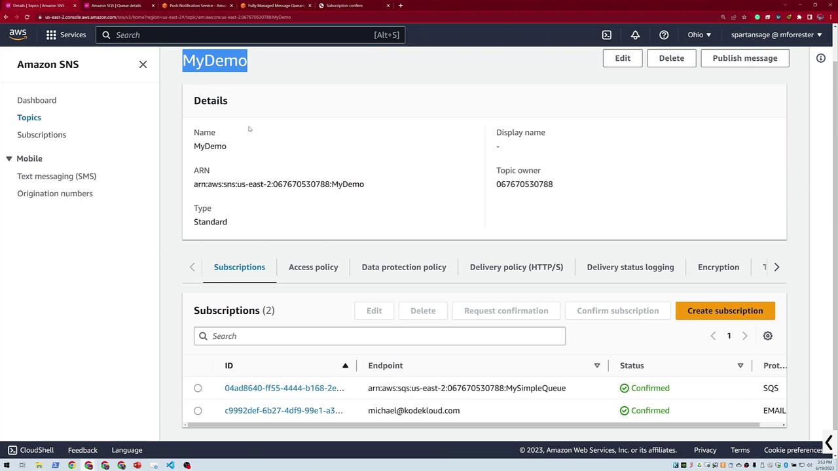Open the c9992def subscription ID link
The width and height of the screenshot is (838, 471).
[283, 411]
